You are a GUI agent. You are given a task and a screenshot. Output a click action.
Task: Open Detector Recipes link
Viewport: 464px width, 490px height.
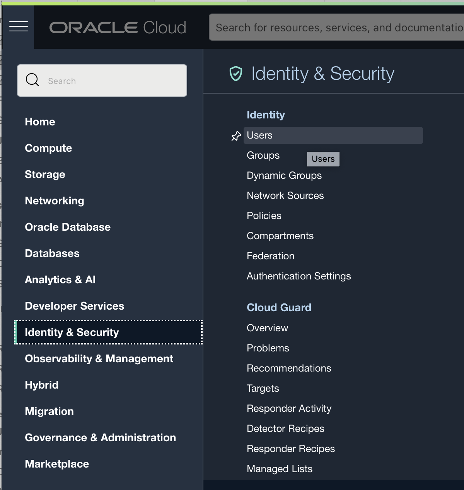click(285, 428)
